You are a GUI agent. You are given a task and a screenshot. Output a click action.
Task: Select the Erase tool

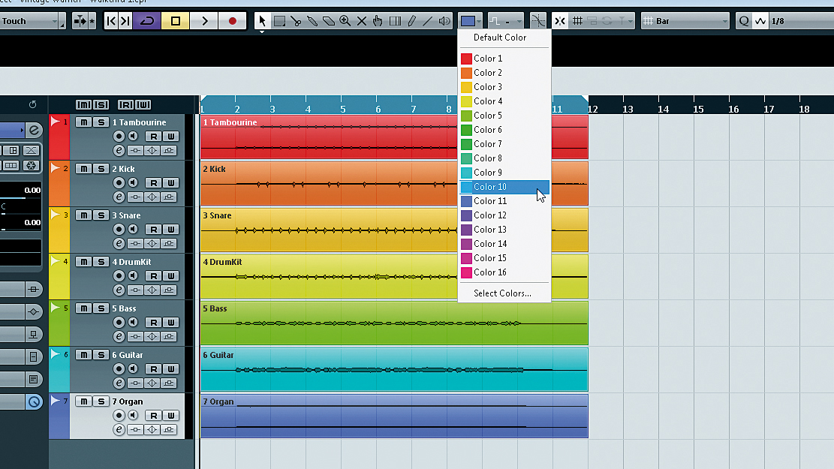tap(329, 21)
